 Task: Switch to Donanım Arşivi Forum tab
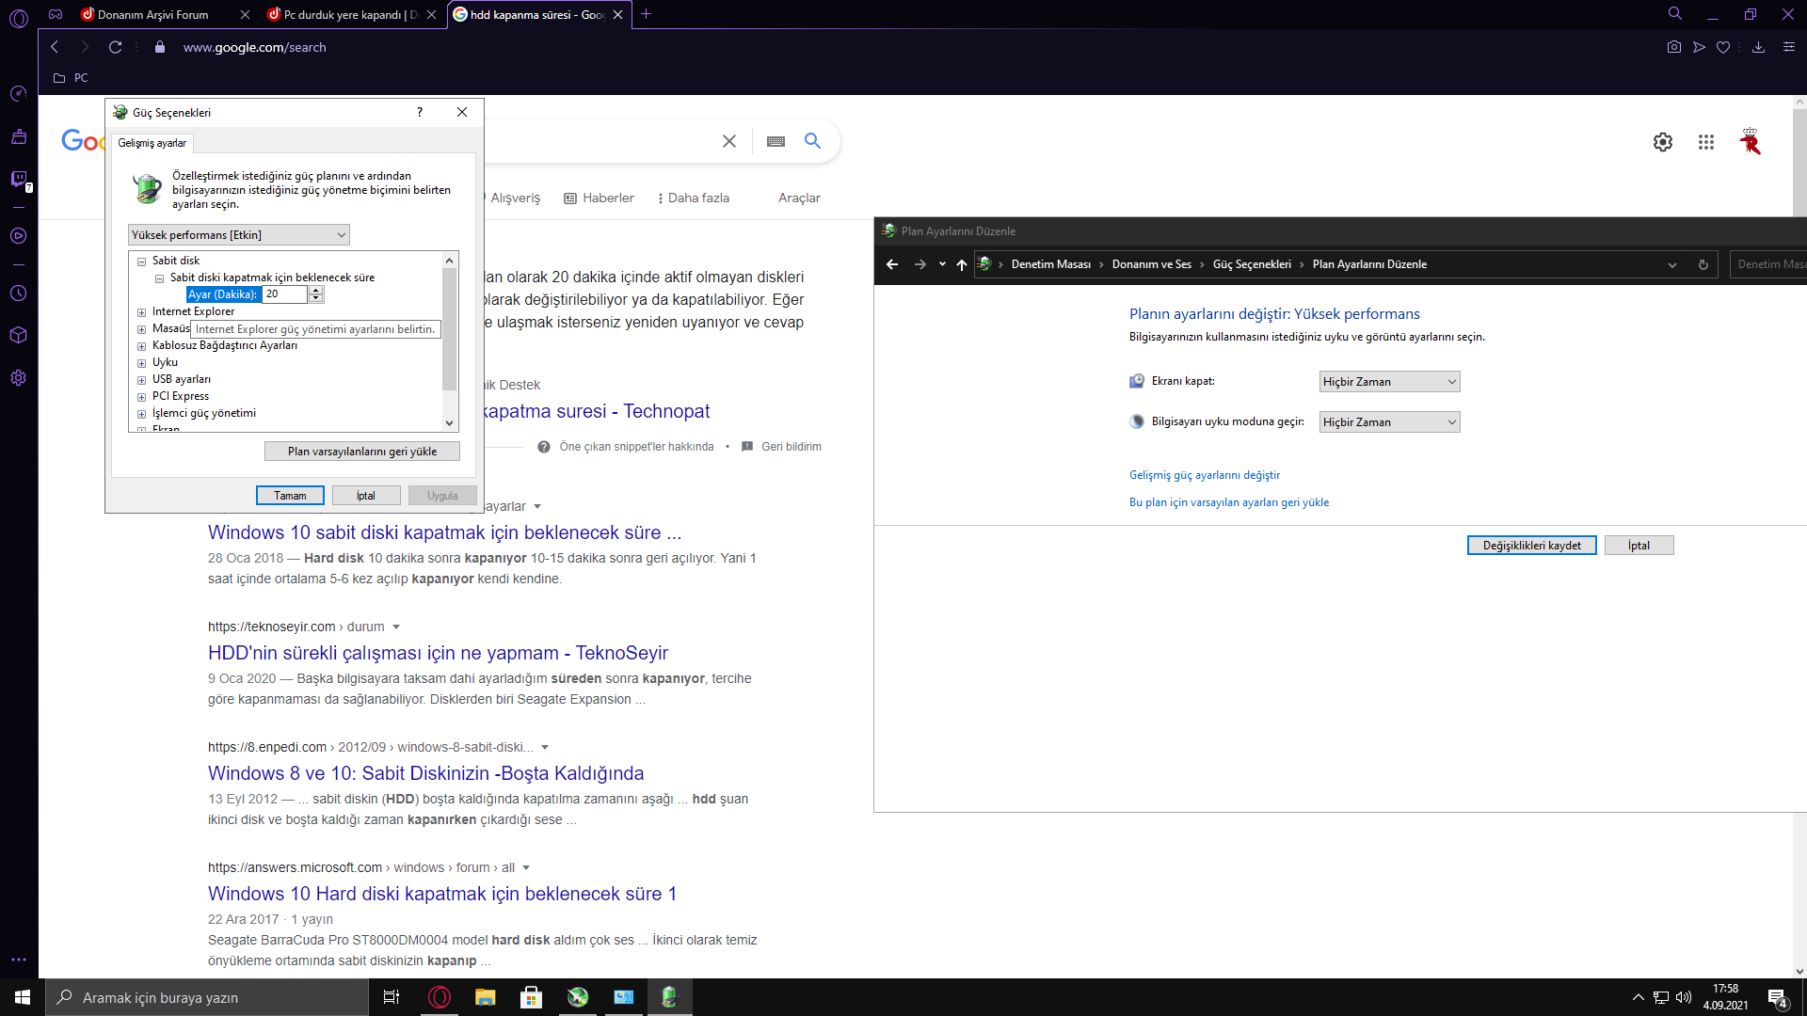153,14
